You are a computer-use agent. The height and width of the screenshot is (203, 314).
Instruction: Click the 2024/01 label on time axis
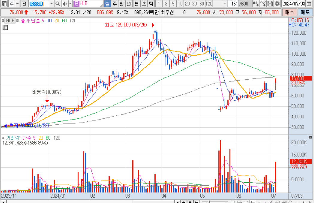[58, 196]
